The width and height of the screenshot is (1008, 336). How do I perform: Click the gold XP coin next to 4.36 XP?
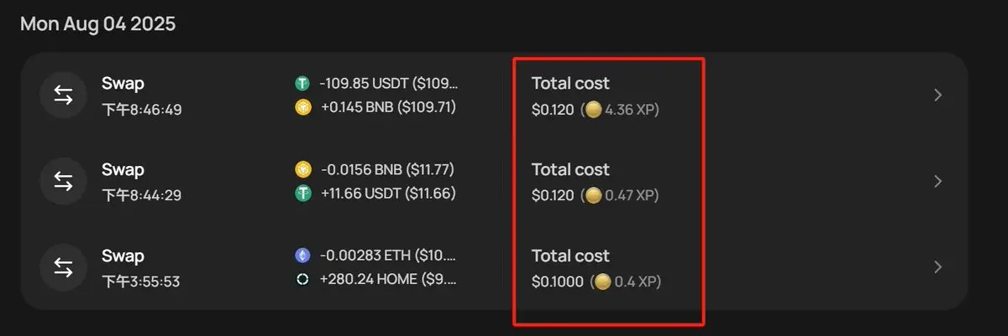pyautogui.click(x=593, y=110)
